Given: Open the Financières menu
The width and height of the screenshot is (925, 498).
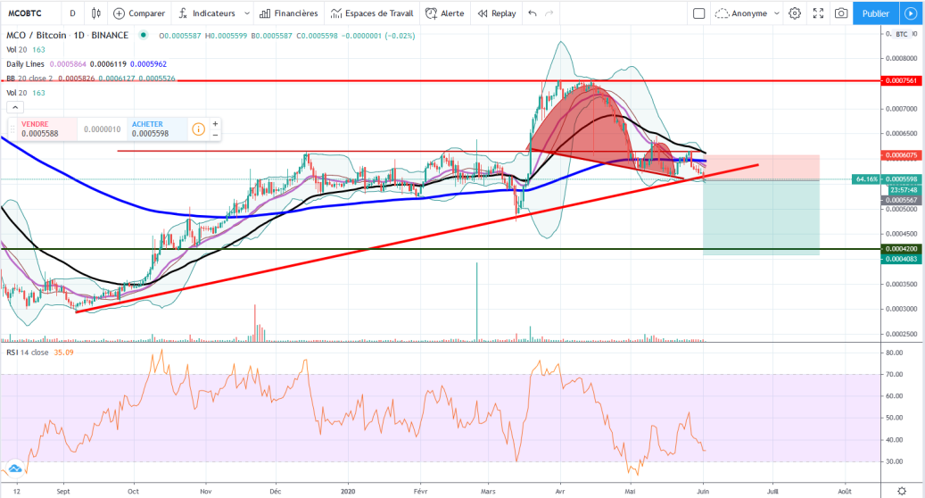Looking at the screenshot, I should (288, 13).
